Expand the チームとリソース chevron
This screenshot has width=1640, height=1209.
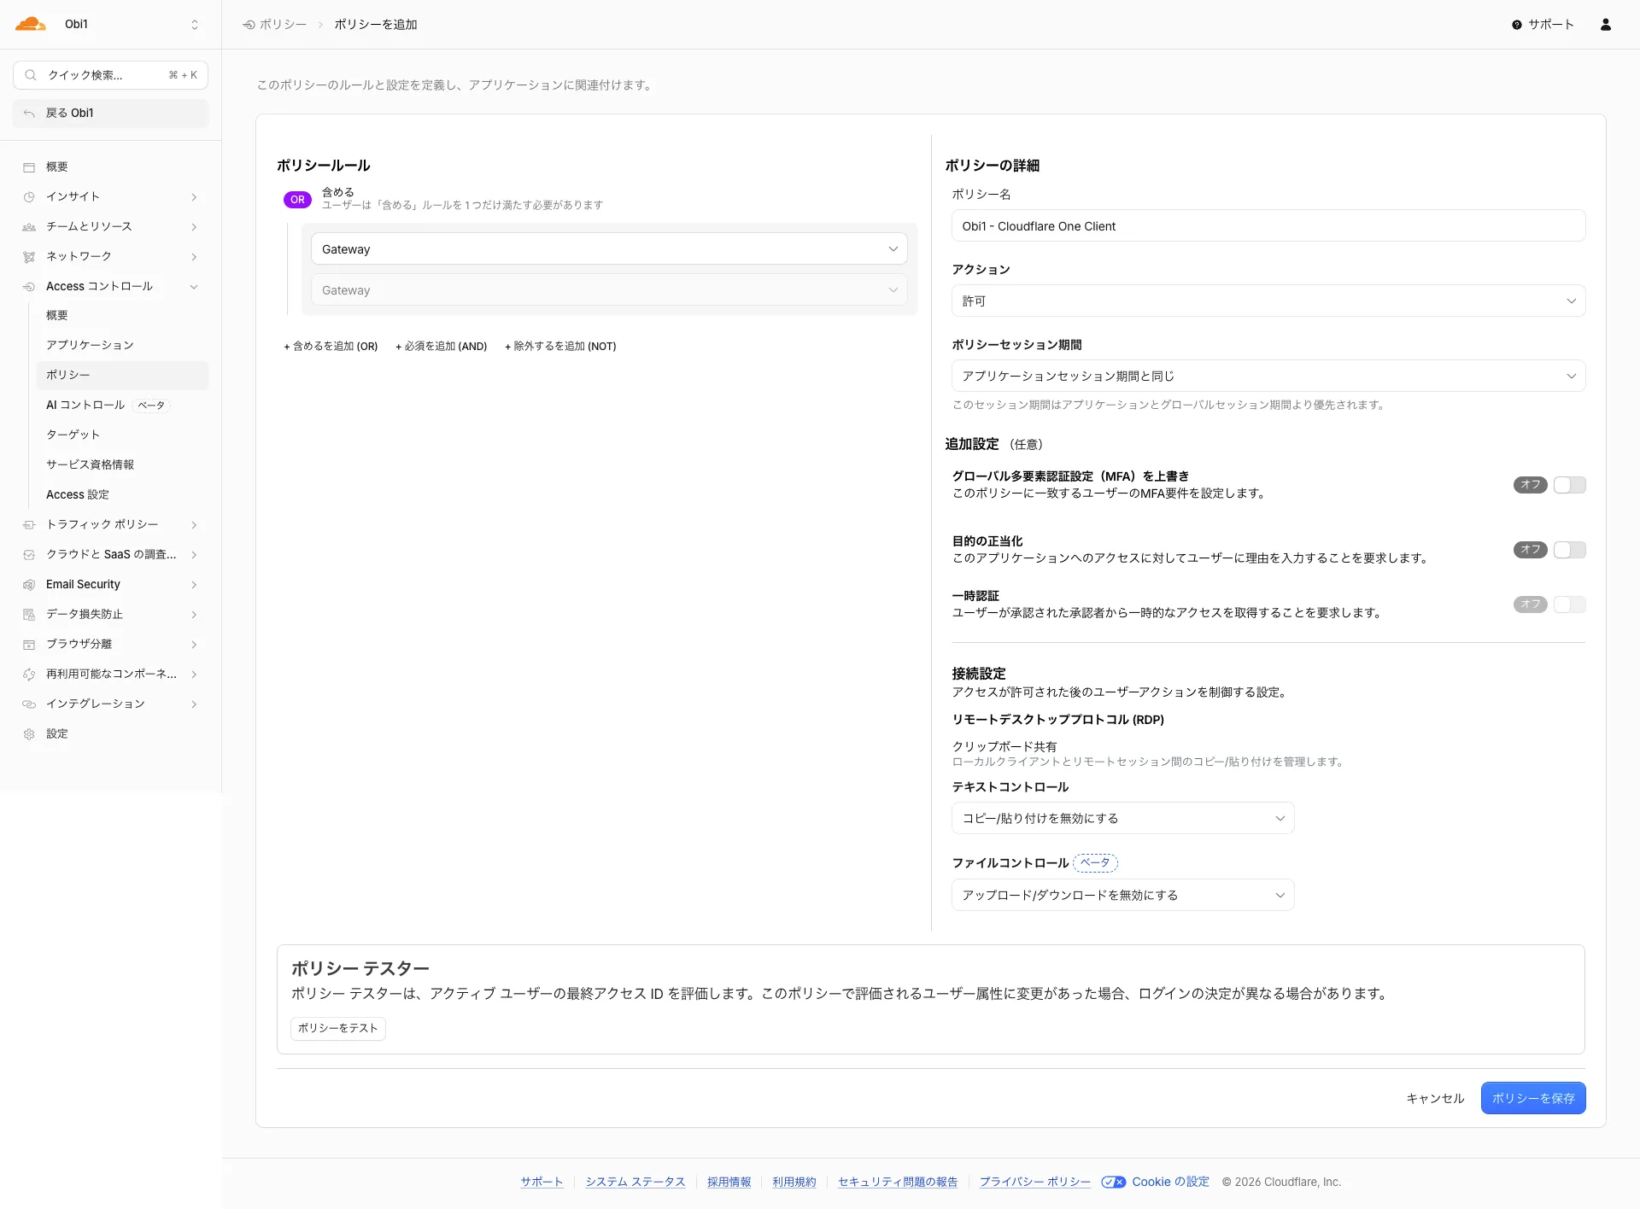(194, 227)
